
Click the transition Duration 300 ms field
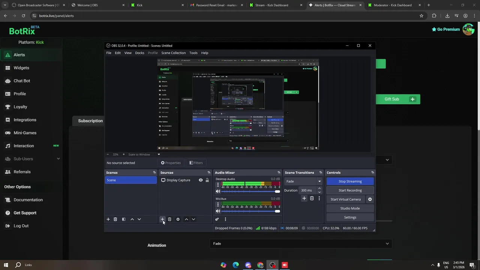pos(308,190)
